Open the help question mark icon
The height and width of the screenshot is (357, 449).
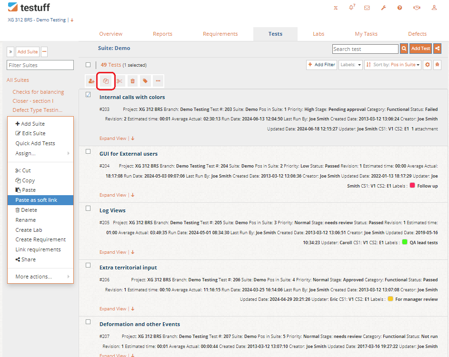[400, 8]
